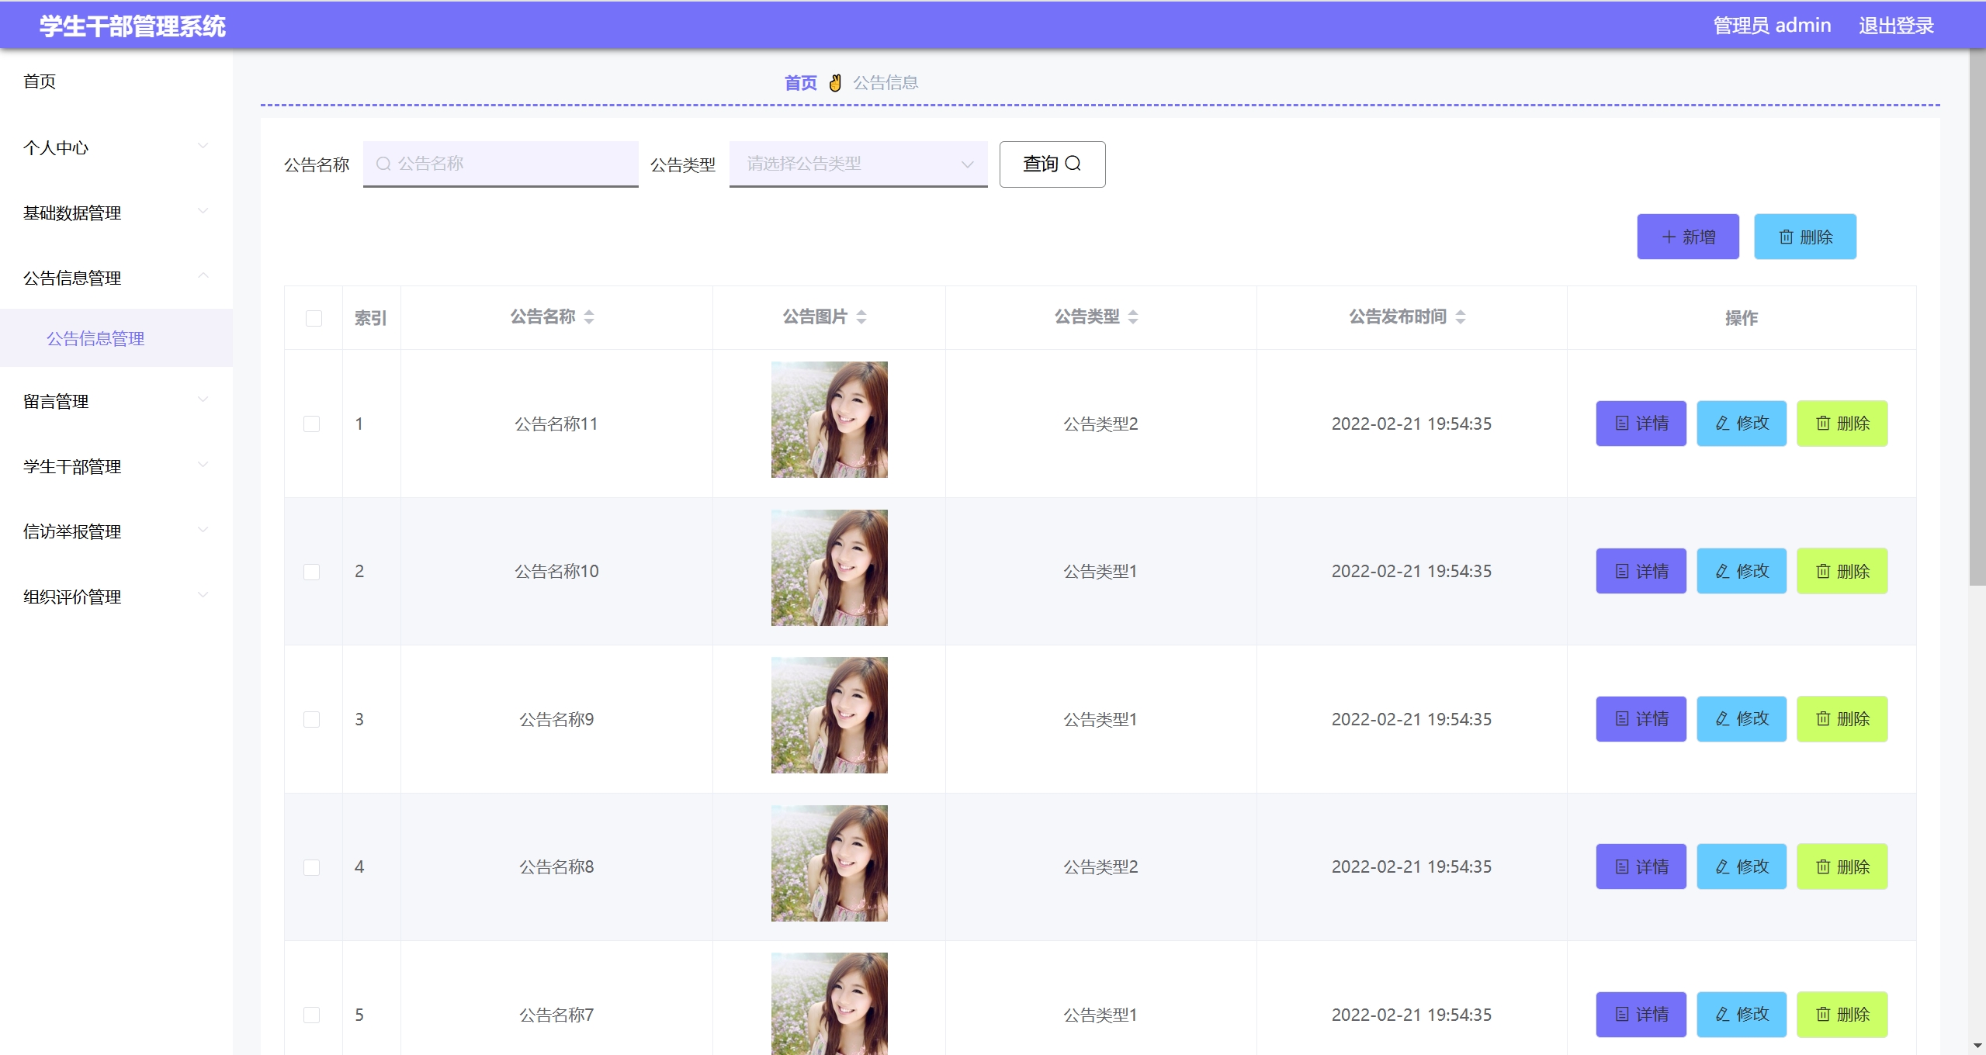Click the 新增 add button
This screenshot has height=1055, width=1986.
pos(1688,237)
